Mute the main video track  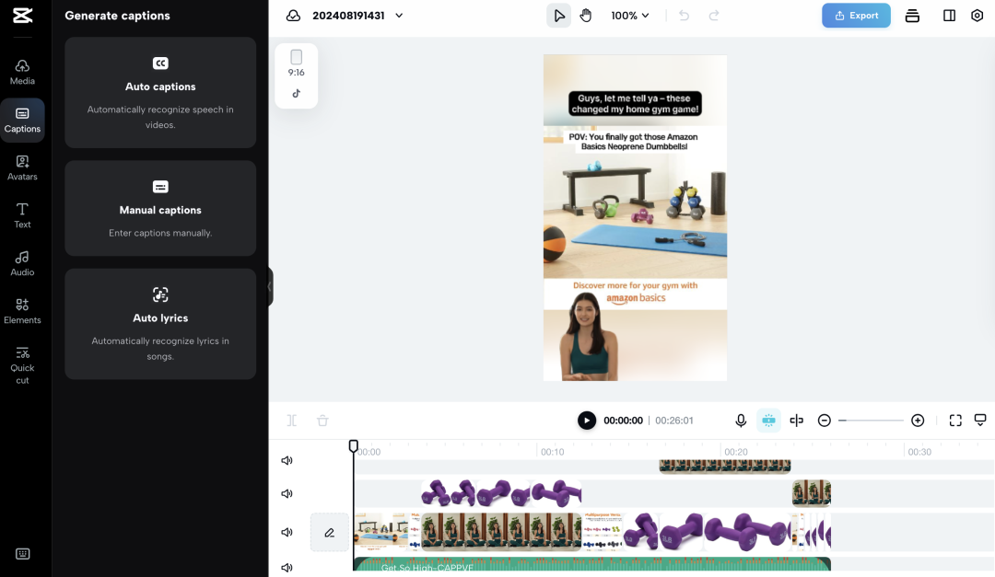(x=287, y=532)
